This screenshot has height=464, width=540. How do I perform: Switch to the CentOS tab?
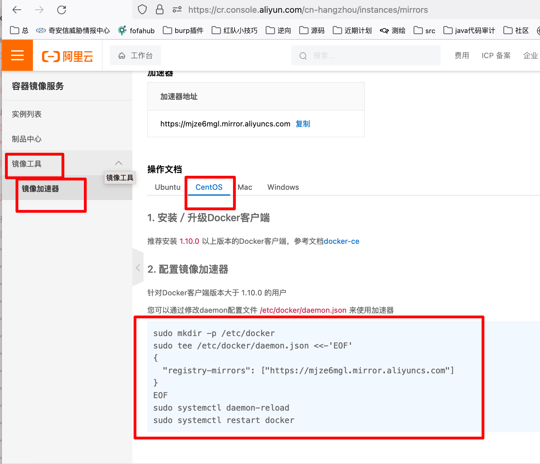tap(209, 187)
